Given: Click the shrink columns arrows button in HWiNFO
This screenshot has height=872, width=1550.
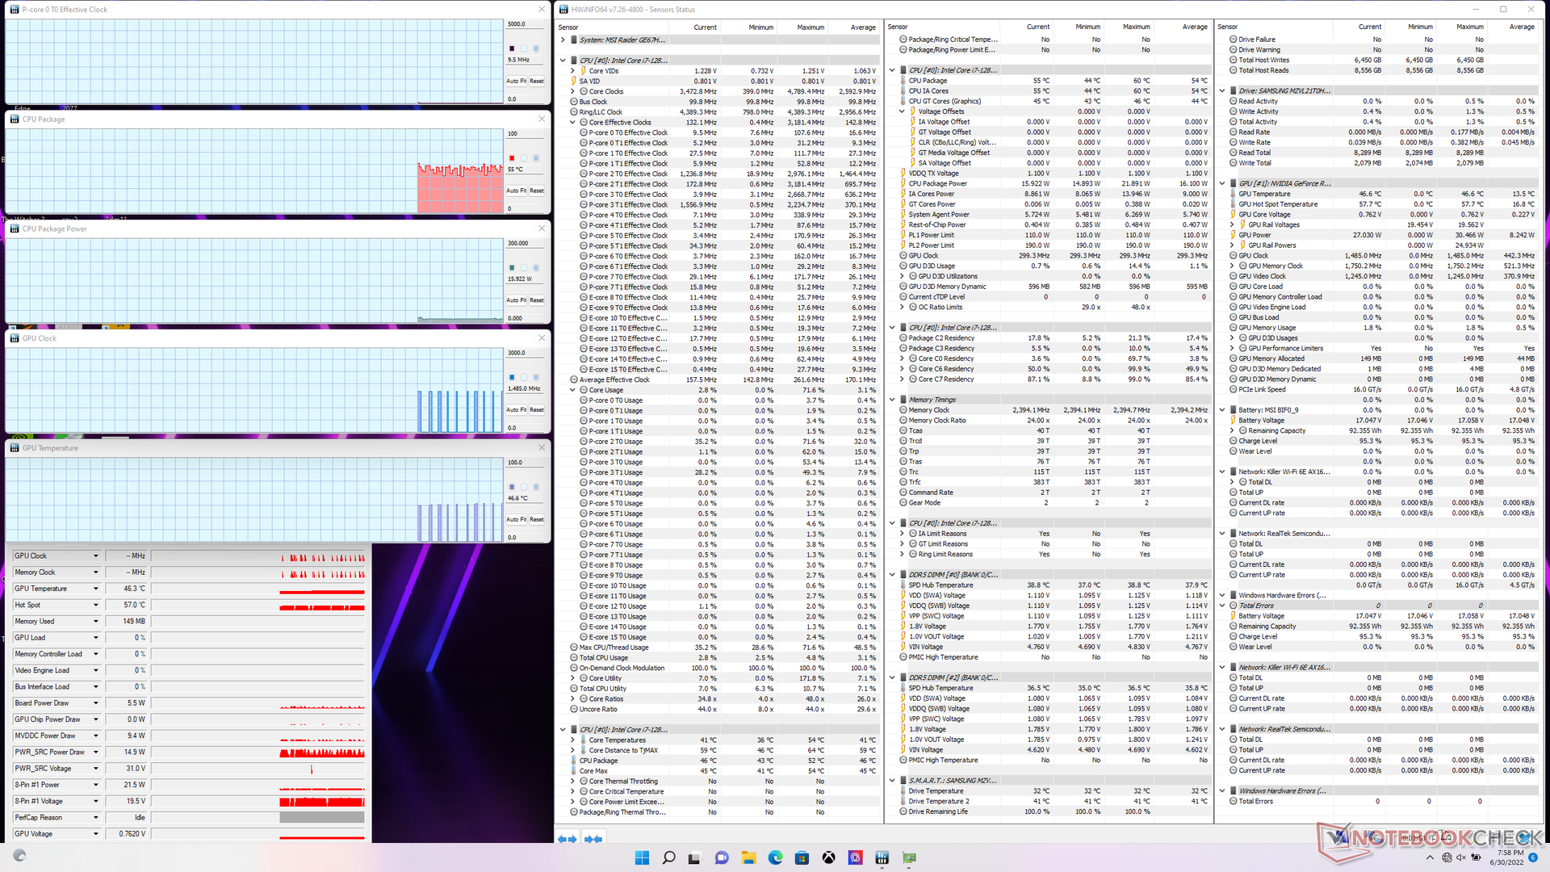Looking at the screenshot, I should 594,839.
